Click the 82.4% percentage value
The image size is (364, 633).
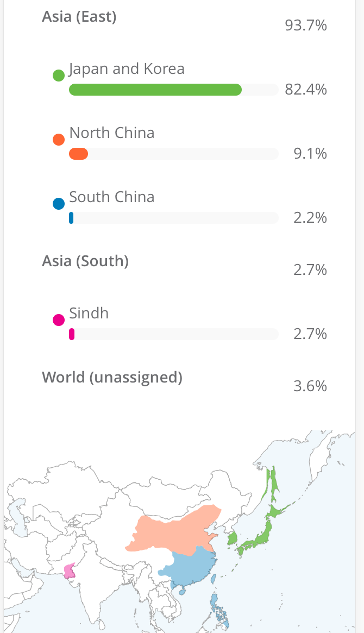pos(306,90)
